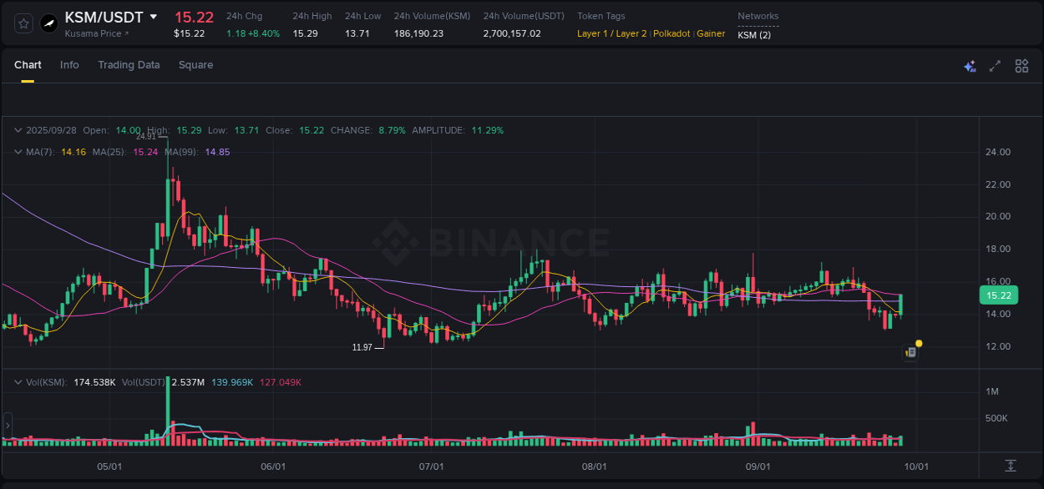Open the Info tab
The image size is (1044, 489).
(x=69, y=65)
